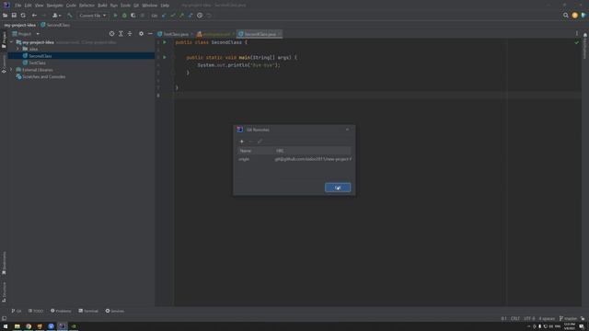Viewport: 589px width, 331px height.
Task: Hide the Project panel with minus icon
Action: tap(150, 34)
